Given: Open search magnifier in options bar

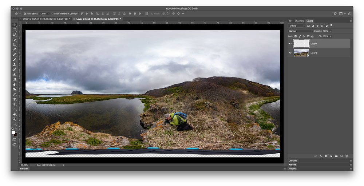Looking at the screenshot, I should pos(335,14).
